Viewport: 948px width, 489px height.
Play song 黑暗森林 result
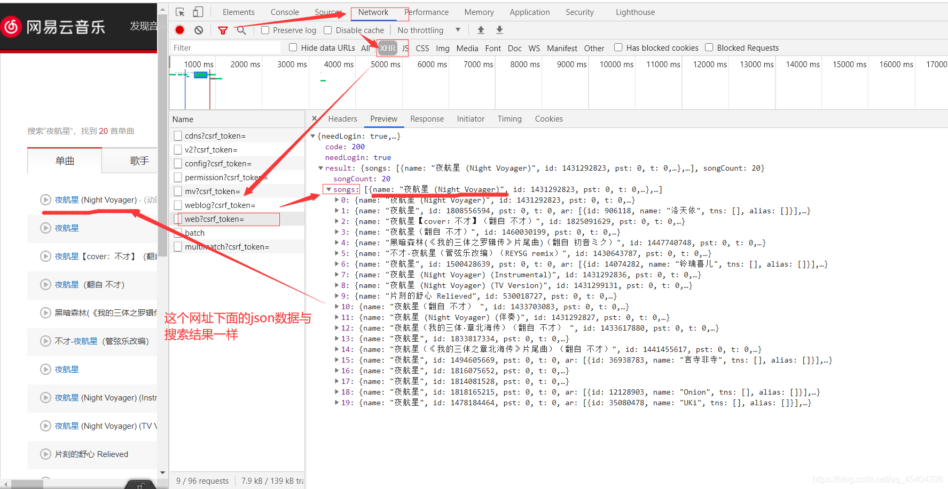coord(46,312)
